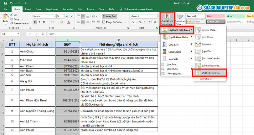Toggle Bold formatting button
Screen dimensions: 254x135
(35, 22)
